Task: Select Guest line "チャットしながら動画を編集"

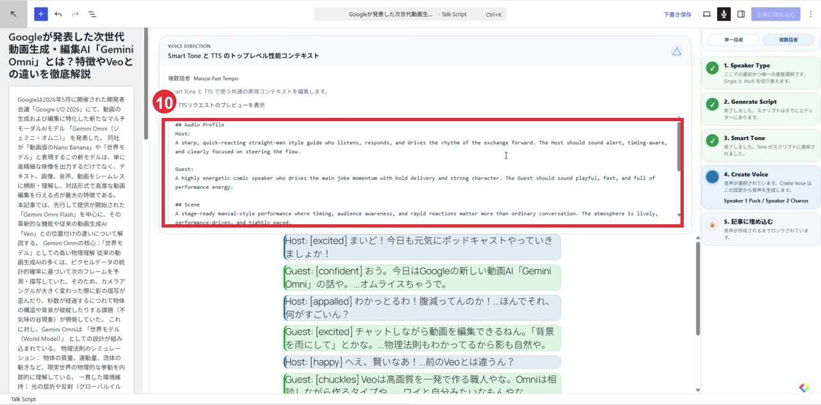Action: pyautogui.click(x=422, y=338)
